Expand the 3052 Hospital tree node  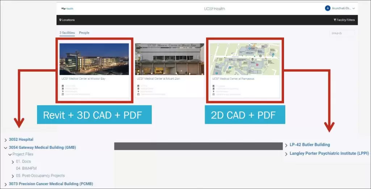click(x=5, y=140)
